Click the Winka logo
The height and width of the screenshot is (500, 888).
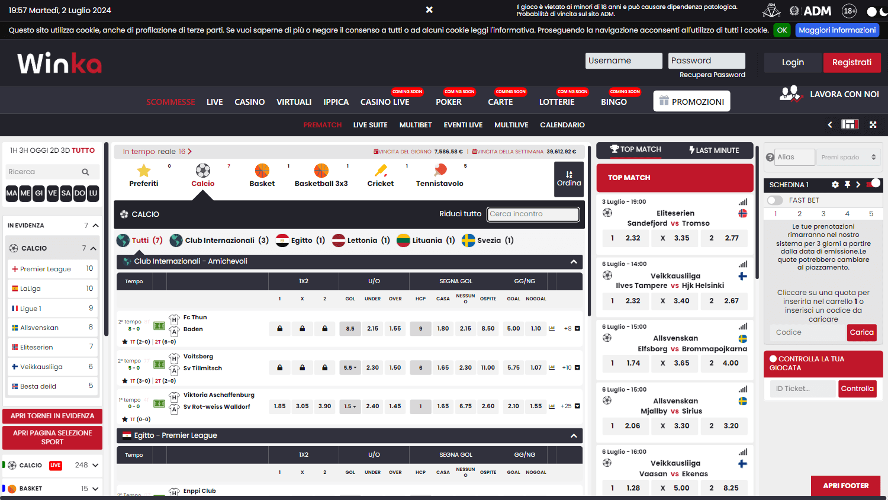click(59, 63)
